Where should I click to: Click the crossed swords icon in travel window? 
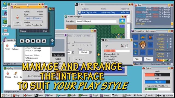pyautogui.click(x=122, y=46)
